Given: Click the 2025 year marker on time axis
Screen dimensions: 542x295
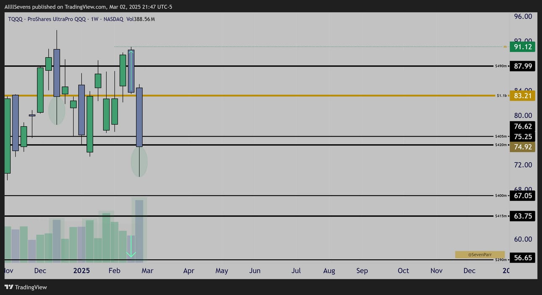Looking at the screenshot, I should pos(81,271).
